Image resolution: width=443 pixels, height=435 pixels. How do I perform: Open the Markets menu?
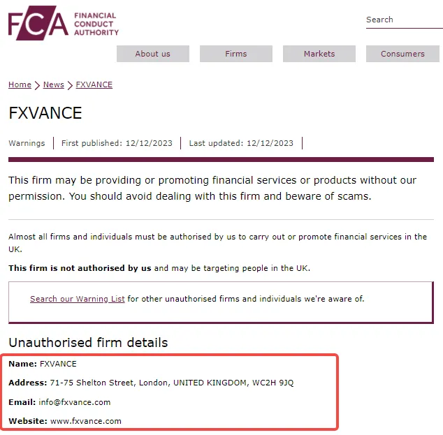319,54
